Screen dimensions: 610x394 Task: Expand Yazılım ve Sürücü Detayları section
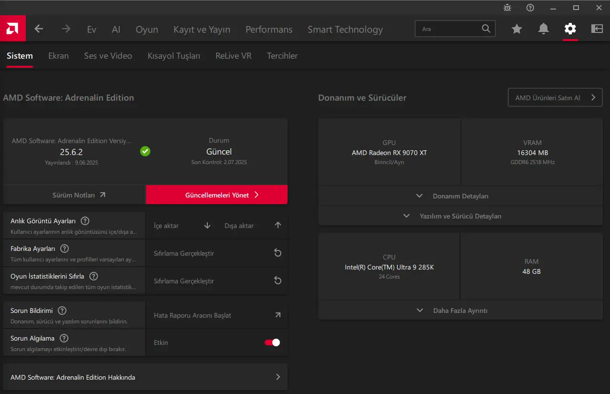click(460, 216)
